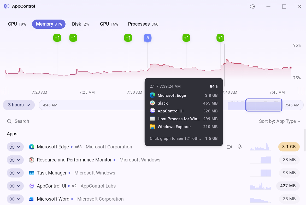Click the Task Manager icon in the Apps list
This screenshot has height=205, width=306.
(x=32, y=173)
